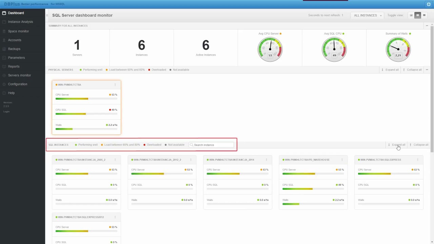Screen dimensions: 434x244
Task: Click the PD_WAREHOUSE instance card title
Action: coord(307,160)
